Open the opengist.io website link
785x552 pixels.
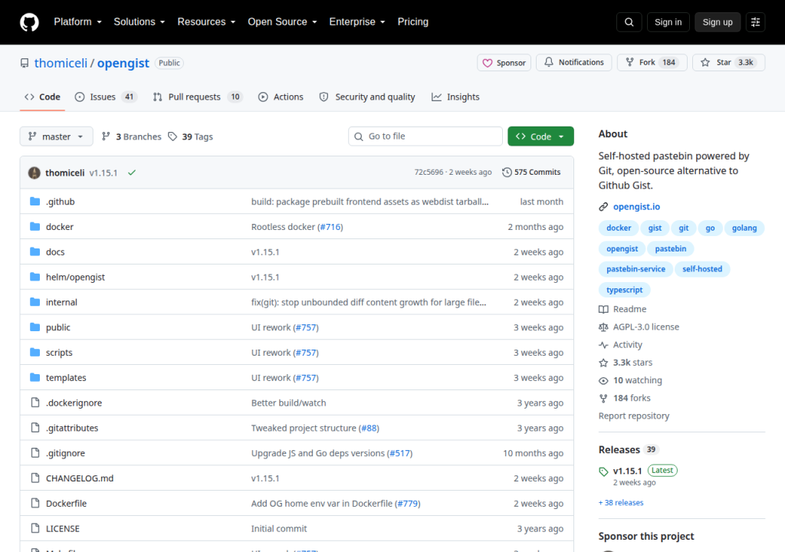coord(636,207)
